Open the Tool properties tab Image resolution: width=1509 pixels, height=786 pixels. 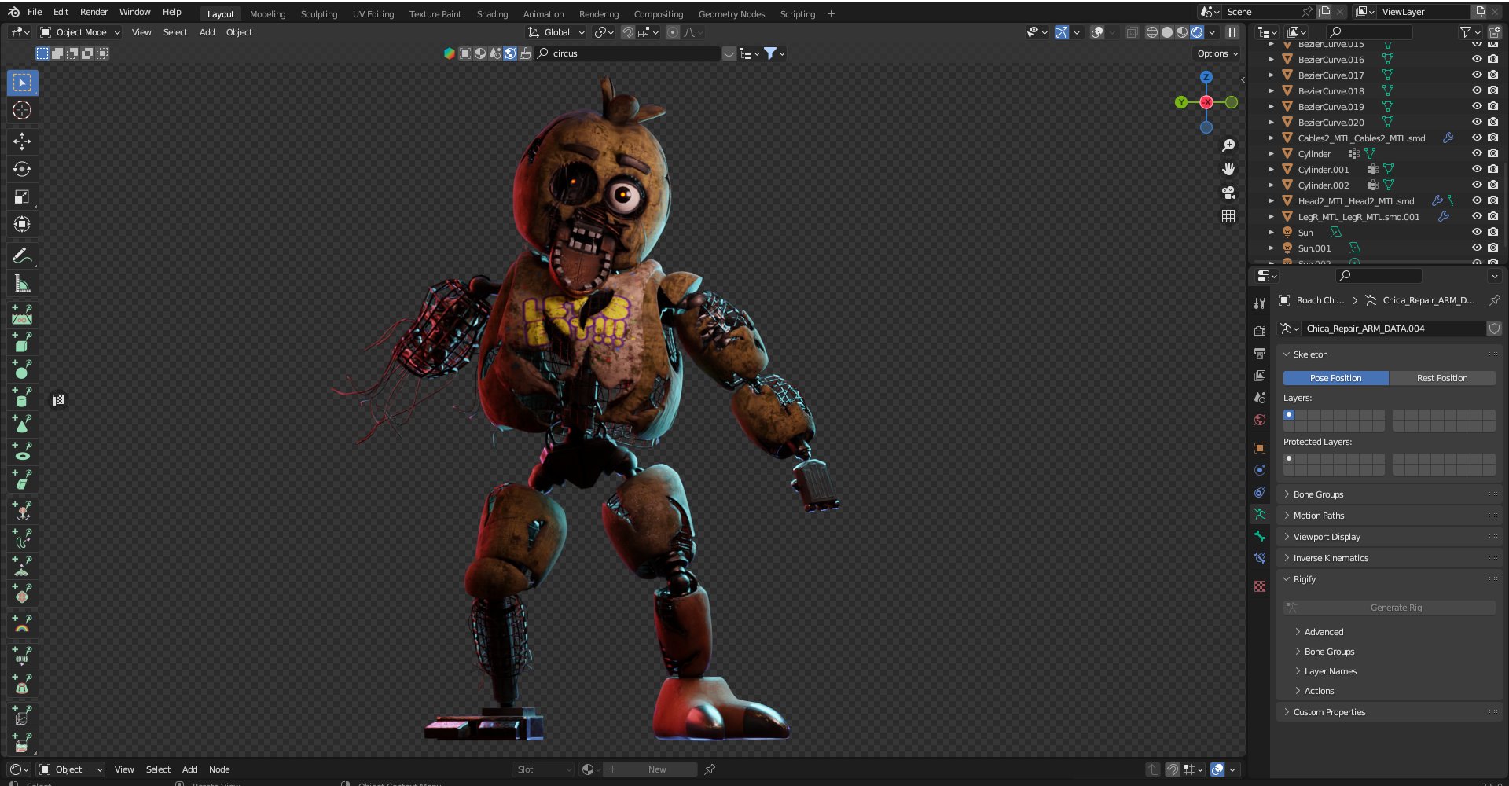[1260, 303]
